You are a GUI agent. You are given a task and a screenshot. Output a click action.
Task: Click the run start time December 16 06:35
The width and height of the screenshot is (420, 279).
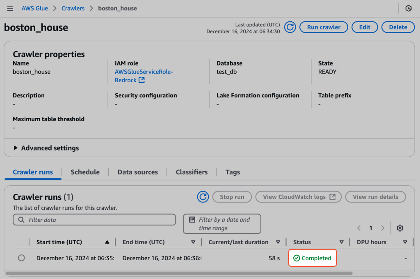point(76,258)
